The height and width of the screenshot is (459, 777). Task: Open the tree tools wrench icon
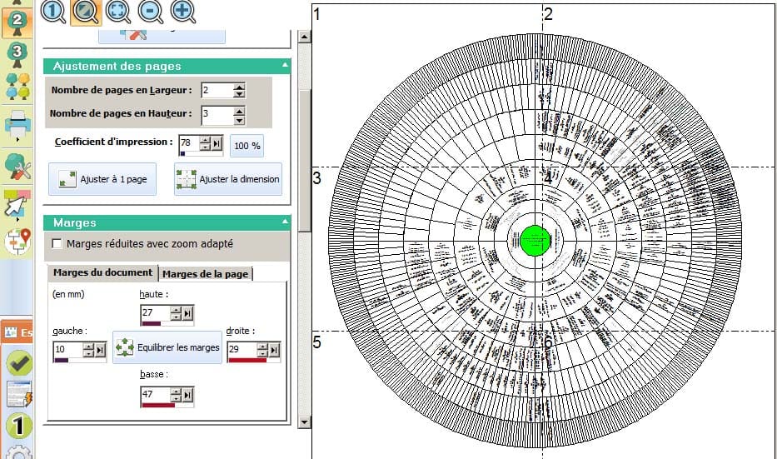(x=17, y=167)
